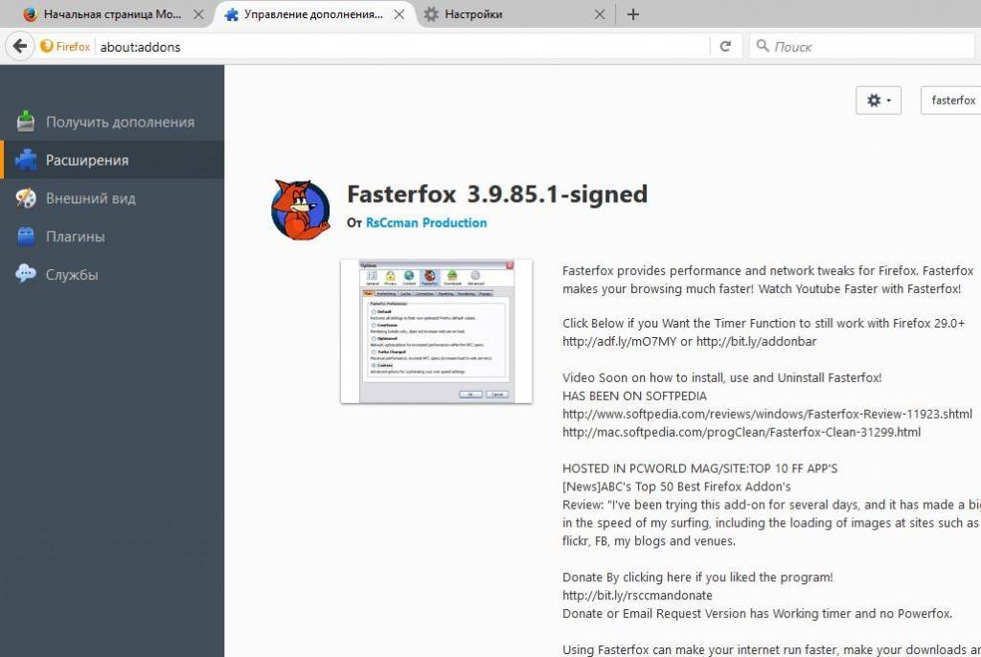Click the HOSTED IN PCWORLD MAG/SITE line
This screenshot has width=981, height=657.
tap(699, 468)
